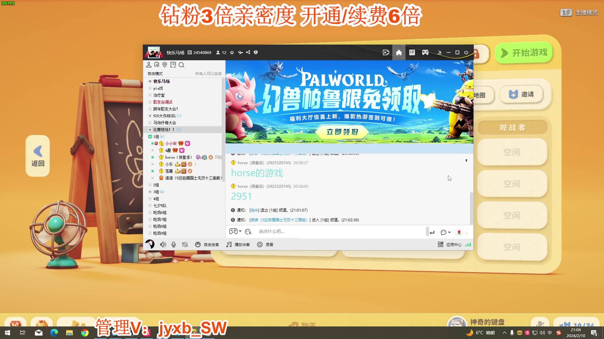Enter the 治疗室 channel

click(x=159, y=95)
